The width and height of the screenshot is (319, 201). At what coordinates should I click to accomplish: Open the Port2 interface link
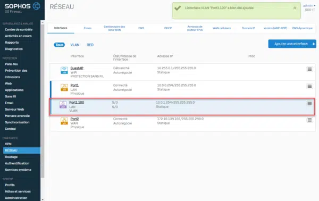[x=74, y=119]
